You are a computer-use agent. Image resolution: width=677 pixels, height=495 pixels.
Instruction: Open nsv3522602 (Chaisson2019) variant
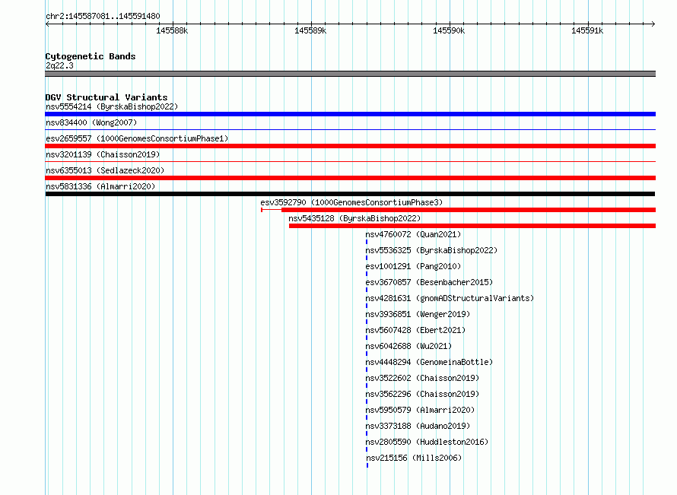422,378
